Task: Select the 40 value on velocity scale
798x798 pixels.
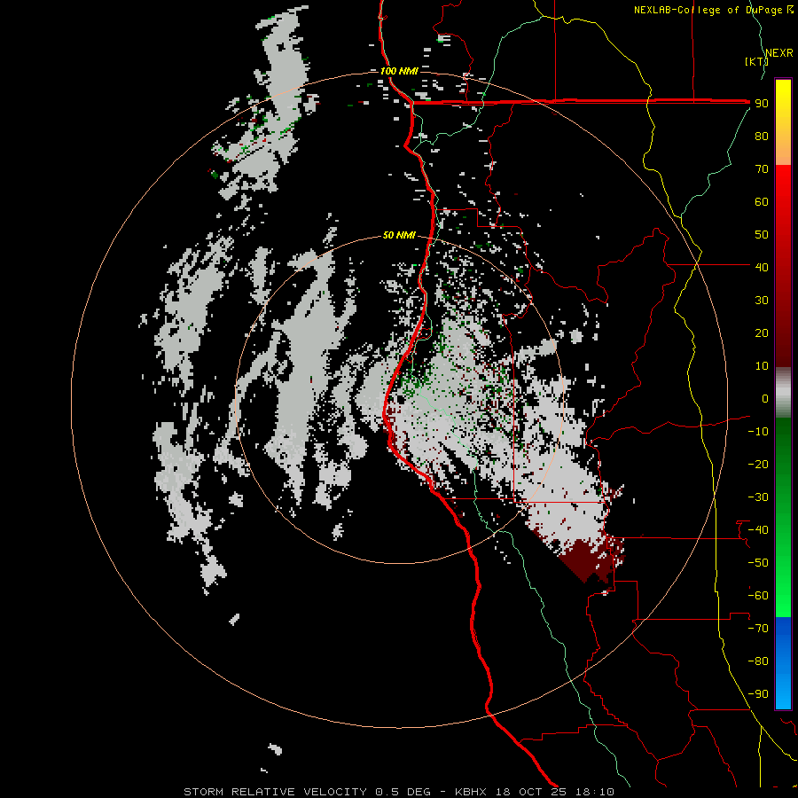Action: (x=762, y=268)
